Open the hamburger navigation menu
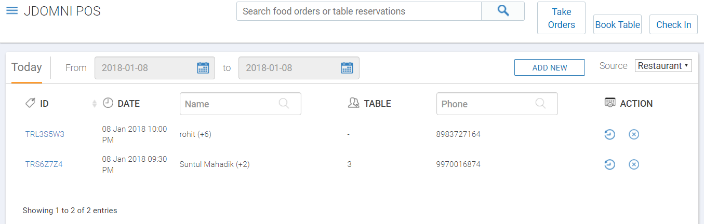704x224 pixels. 12,11
